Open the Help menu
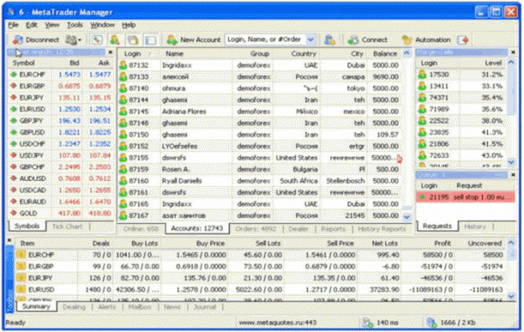The height and width of the screenshot is (332, 524). (128, 25)
